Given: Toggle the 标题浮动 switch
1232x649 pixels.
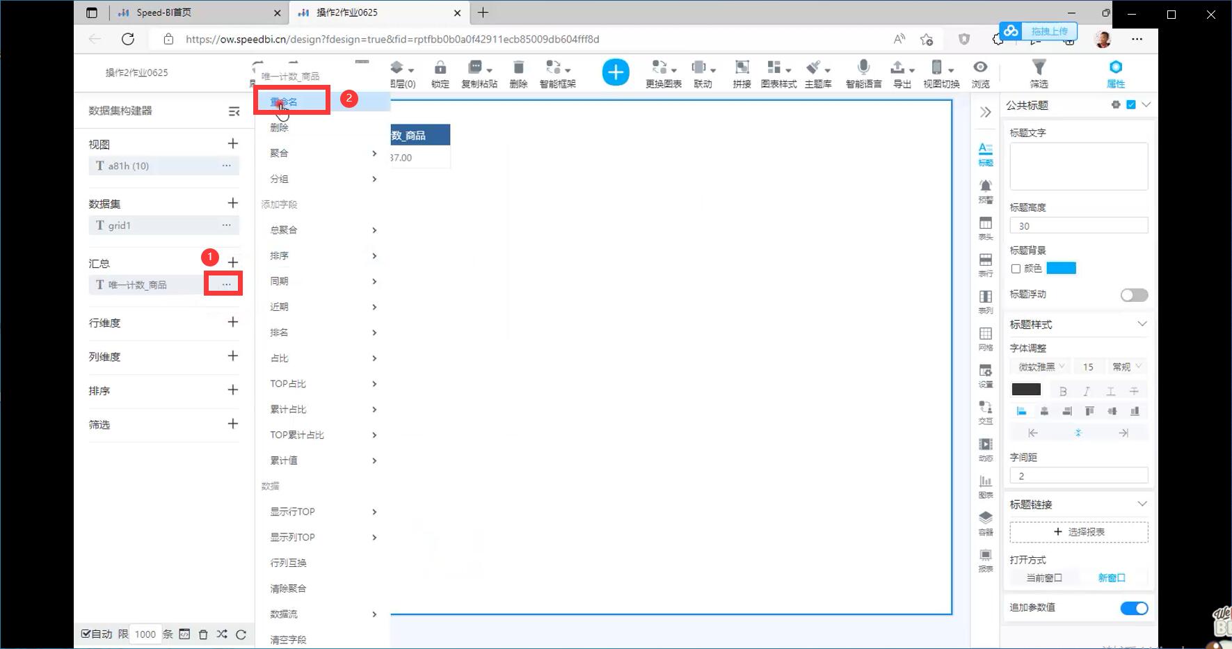Looking at the screenshot, I should [x=1134, y=295].
